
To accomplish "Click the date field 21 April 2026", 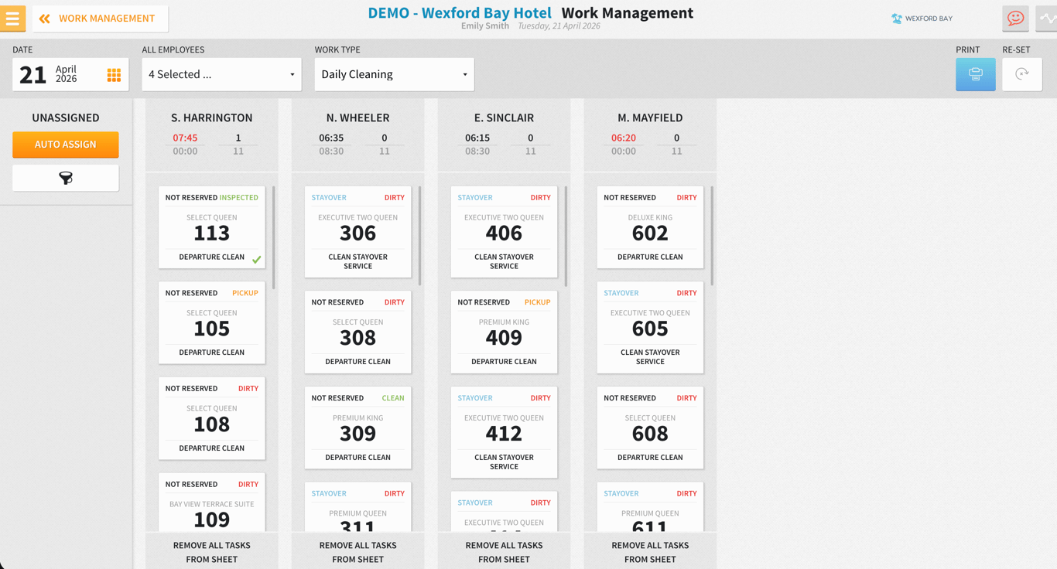I will [x=70, y=74].
